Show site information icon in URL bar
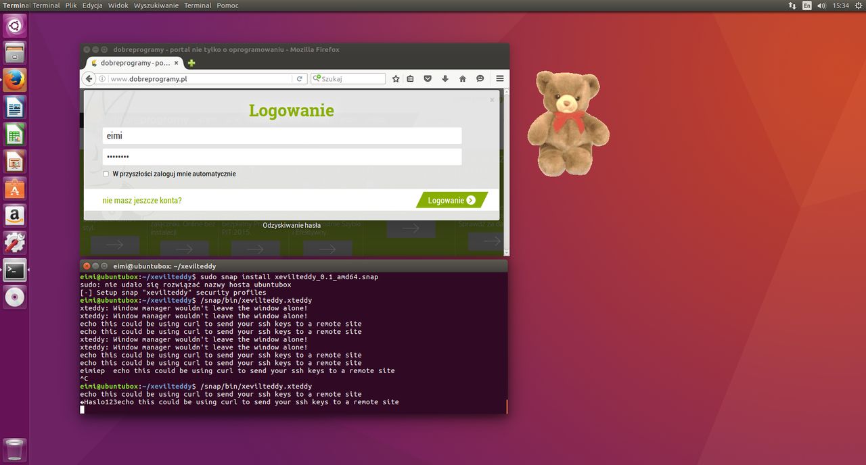This screenshot has height=465, width=866. click(x=102, y=78)
